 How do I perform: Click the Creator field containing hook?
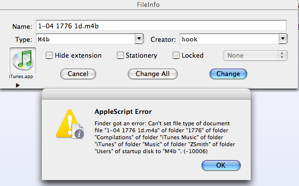click(229, 39)
